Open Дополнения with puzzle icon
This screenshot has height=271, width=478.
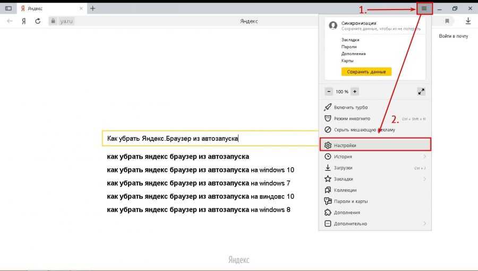375,213
